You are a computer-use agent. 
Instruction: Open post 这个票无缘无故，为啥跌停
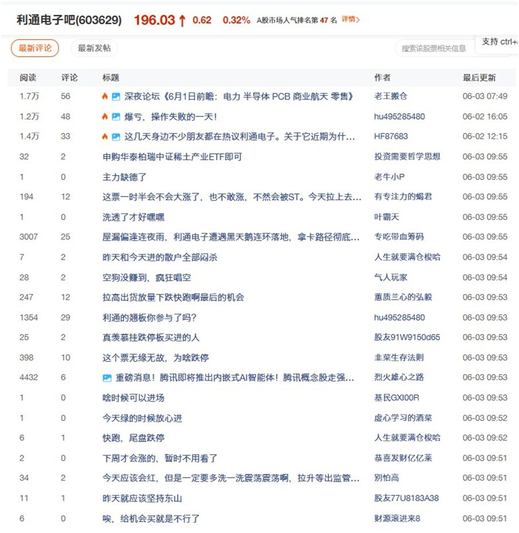coord(156,358)
